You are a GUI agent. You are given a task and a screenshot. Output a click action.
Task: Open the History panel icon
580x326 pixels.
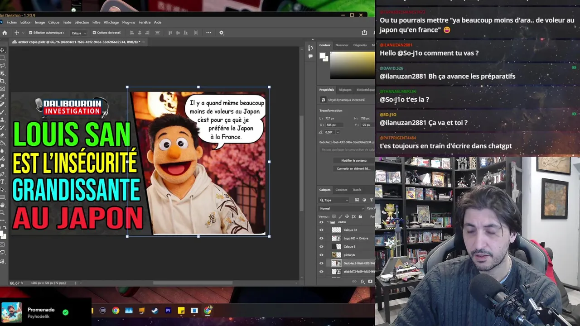(x=310, y=48)
